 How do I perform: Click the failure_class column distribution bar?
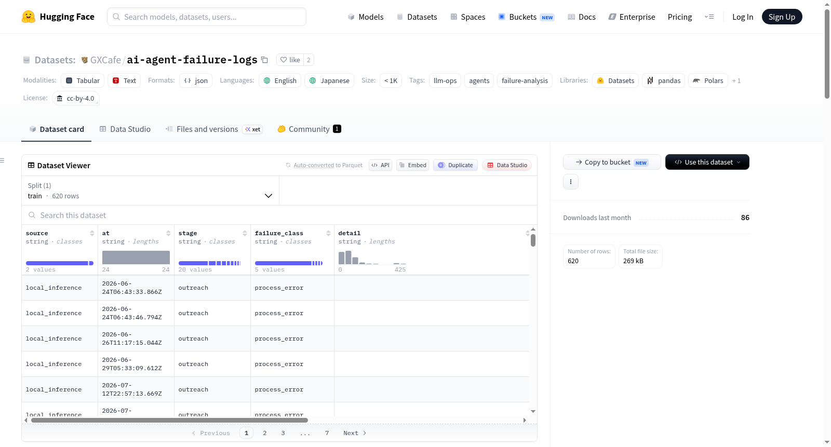(x=289, y=263)
